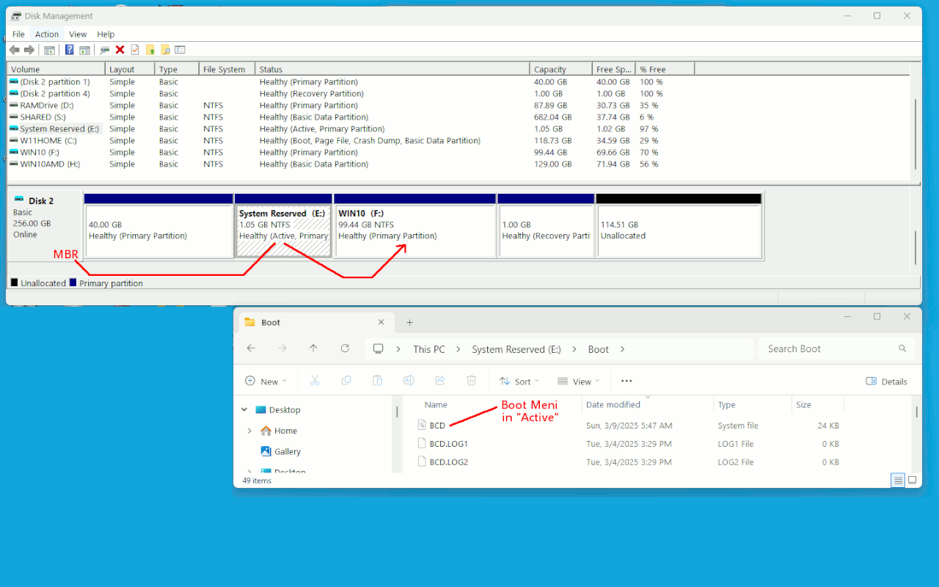The width and height of the screenshot is (939, 587).
Task: Click the PC monitor icon in address bar
Action: [379, 349]
